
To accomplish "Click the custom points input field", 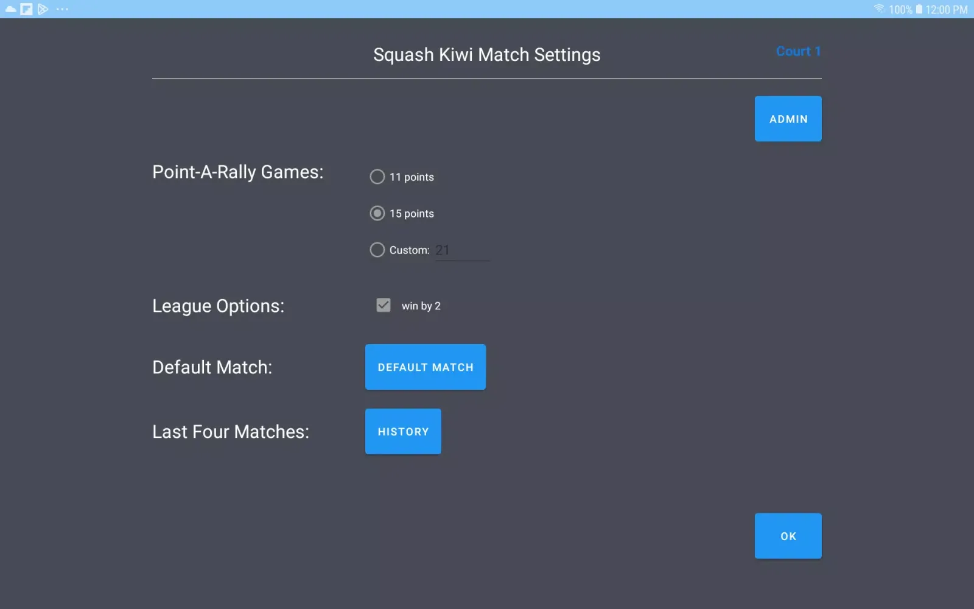I will point(463,250).
